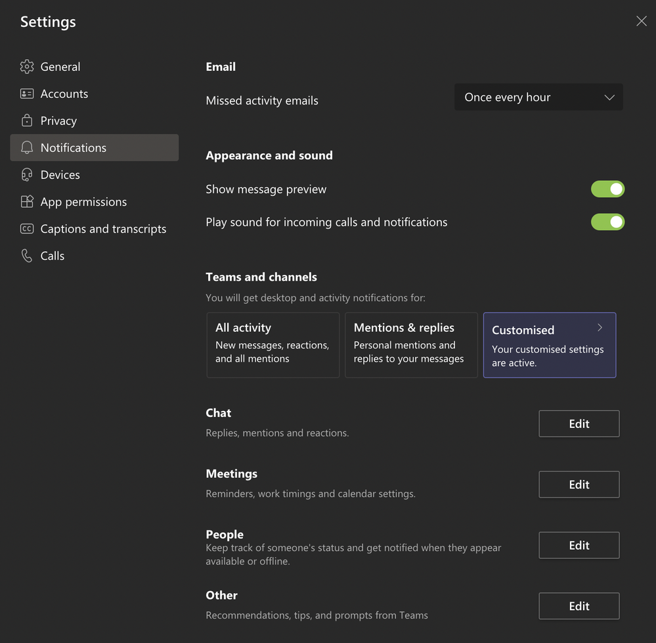Edit Meetings notification settings
The width and height of the screenshot is (656, 643).
[x=579, y=485]
